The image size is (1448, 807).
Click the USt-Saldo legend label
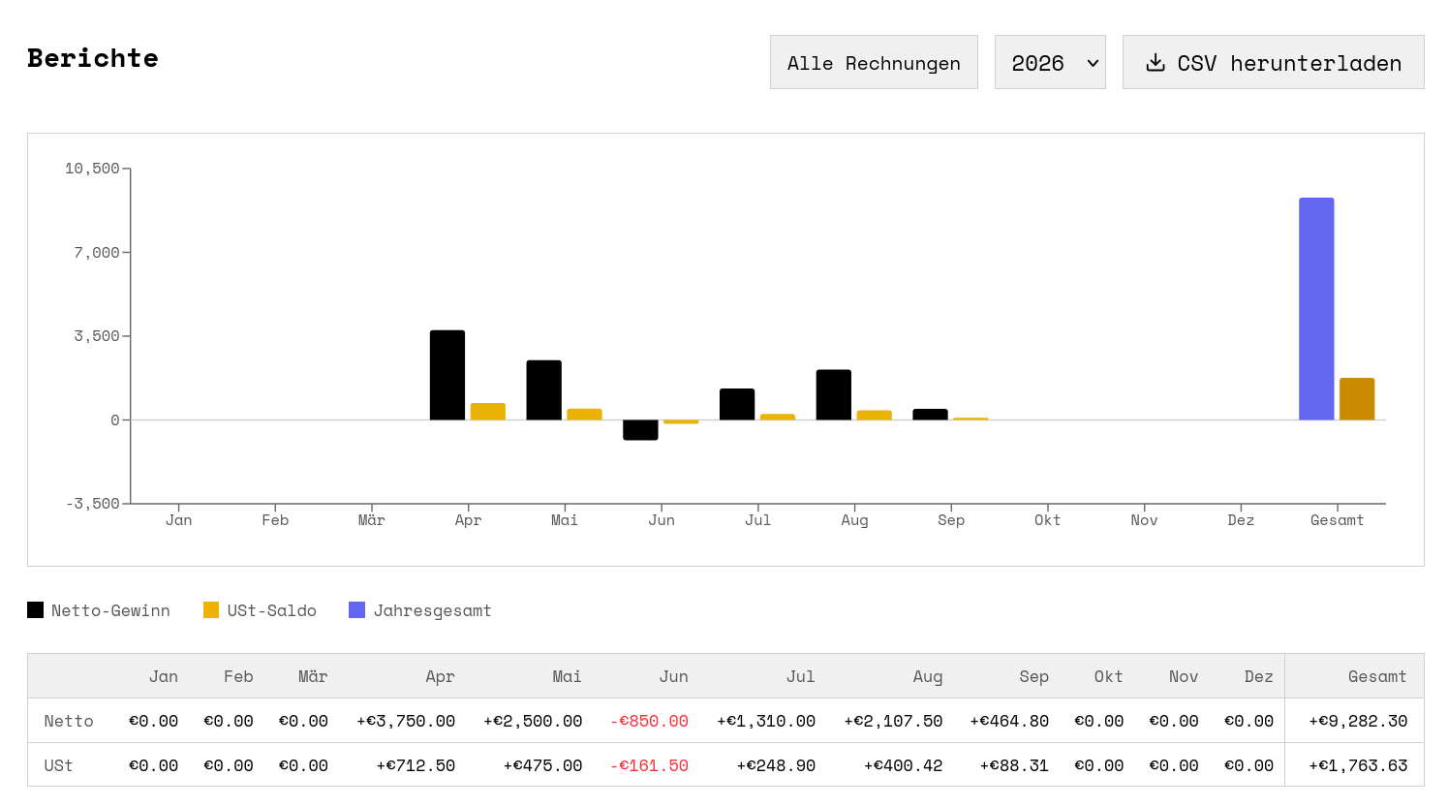pyautogui.click(x=272, y=610)
